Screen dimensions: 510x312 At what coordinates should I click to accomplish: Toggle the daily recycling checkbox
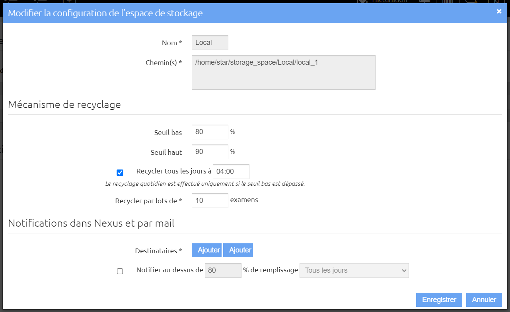[x=120, y=173]
